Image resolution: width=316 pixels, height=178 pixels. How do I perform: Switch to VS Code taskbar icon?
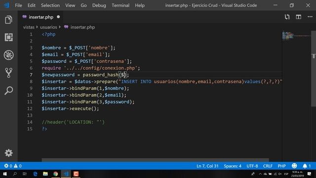pos(66,174)
